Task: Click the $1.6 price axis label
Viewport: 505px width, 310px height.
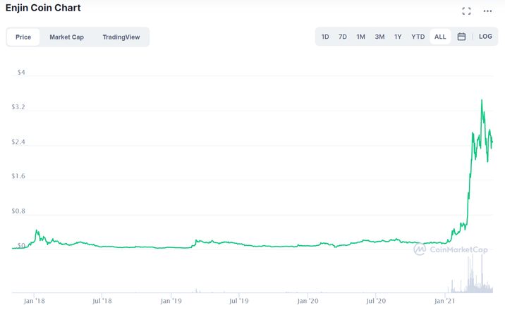Action: tap(18, 176)
